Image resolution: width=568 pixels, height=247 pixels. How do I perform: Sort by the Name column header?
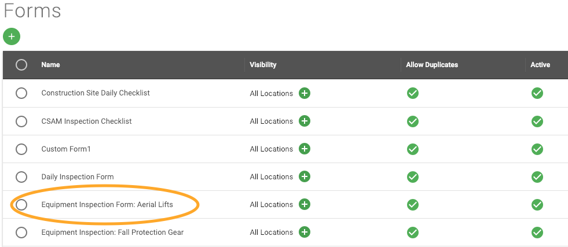(x=50, y=65)
